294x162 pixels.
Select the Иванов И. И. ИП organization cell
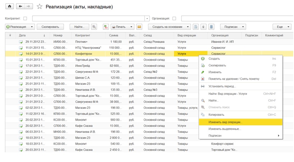pos(225,42)
